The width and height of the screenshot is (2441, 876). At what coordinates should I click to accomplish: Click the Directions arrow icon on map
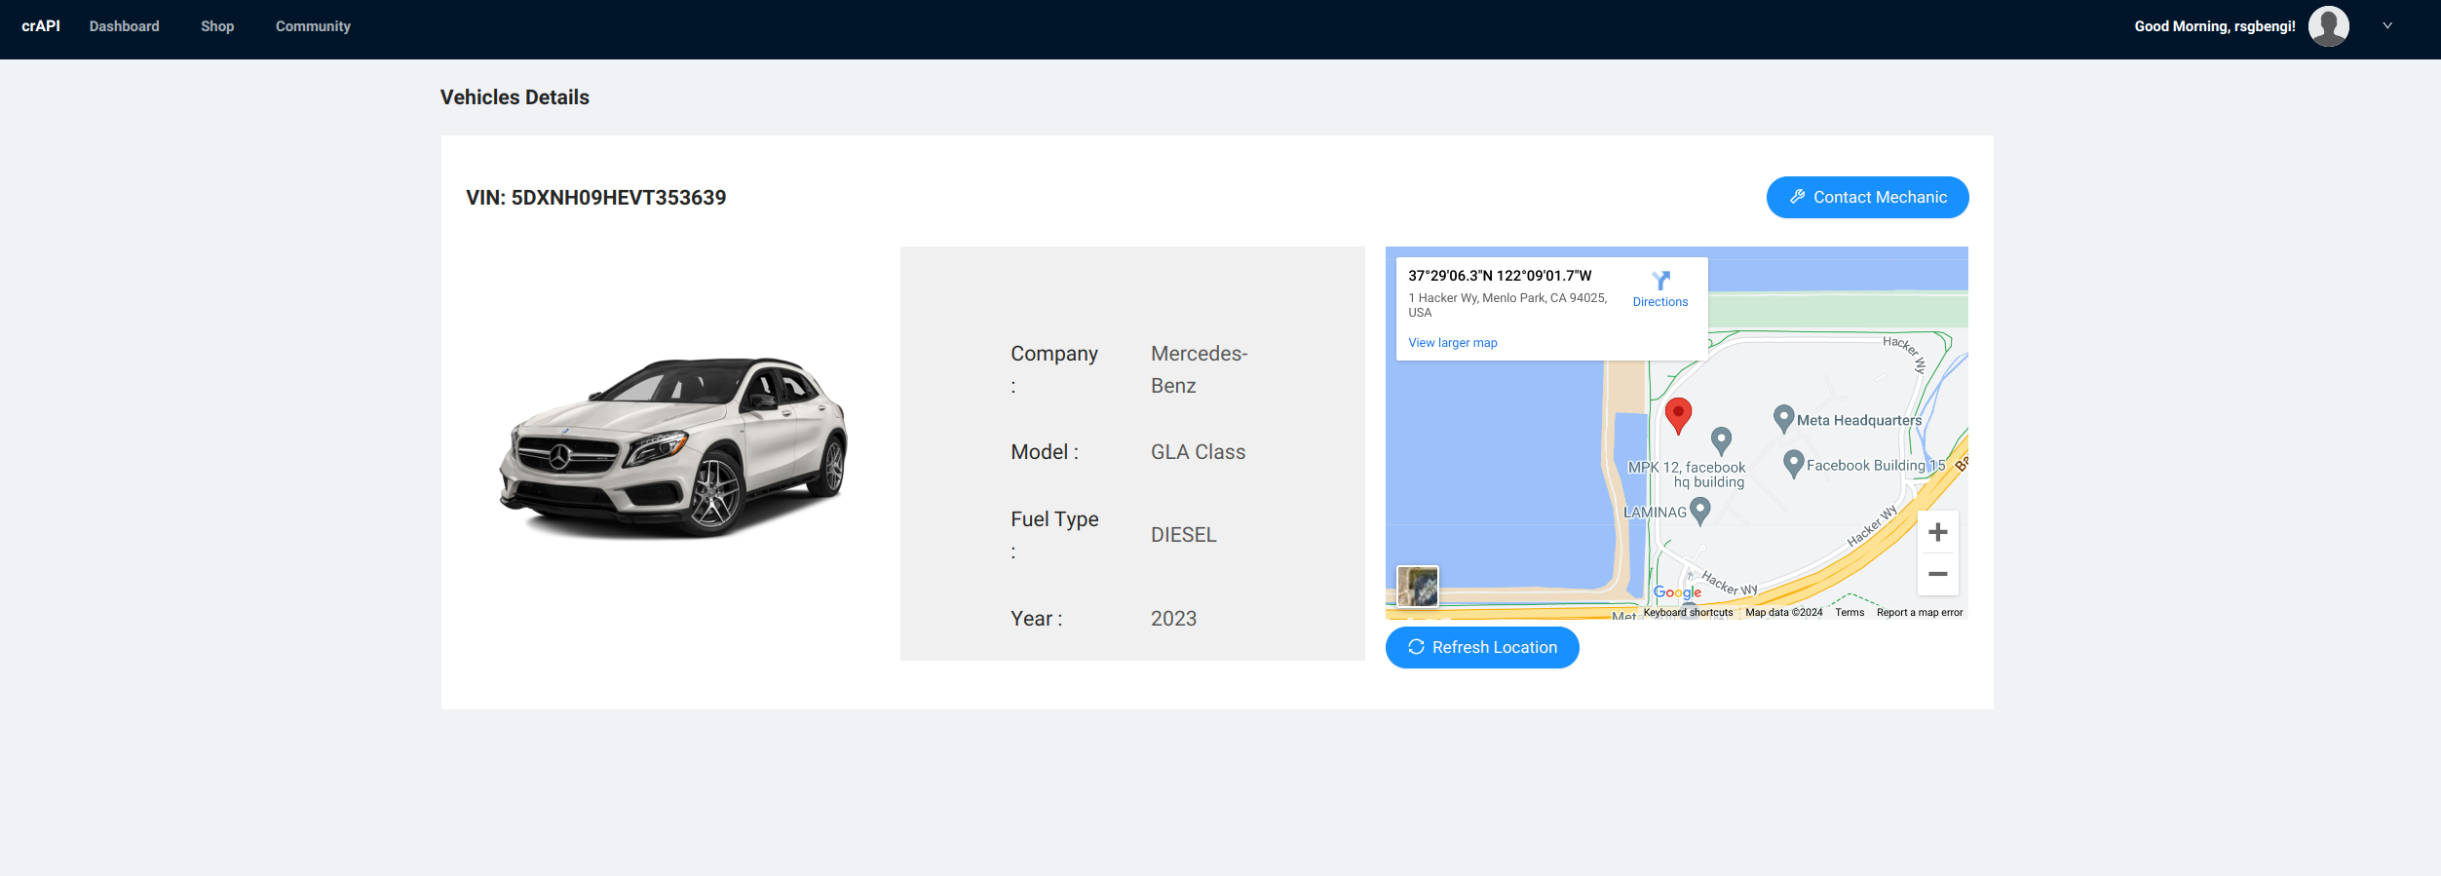coord(1660,281)
